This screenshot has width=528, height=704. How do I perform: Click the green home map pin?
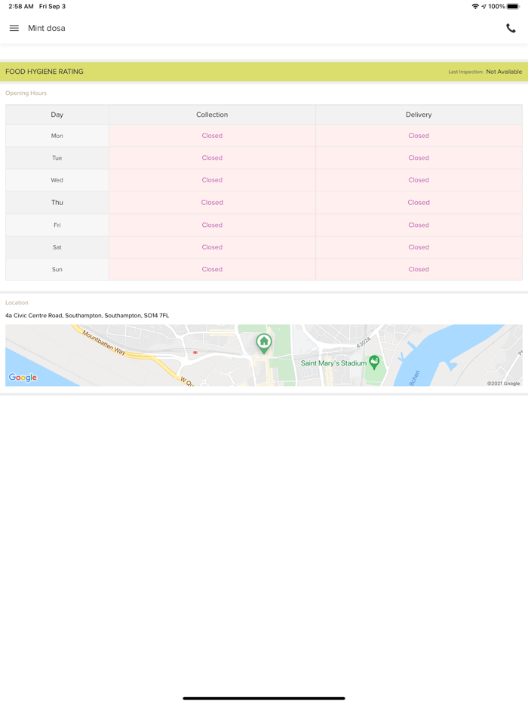(x=264, y=344)
